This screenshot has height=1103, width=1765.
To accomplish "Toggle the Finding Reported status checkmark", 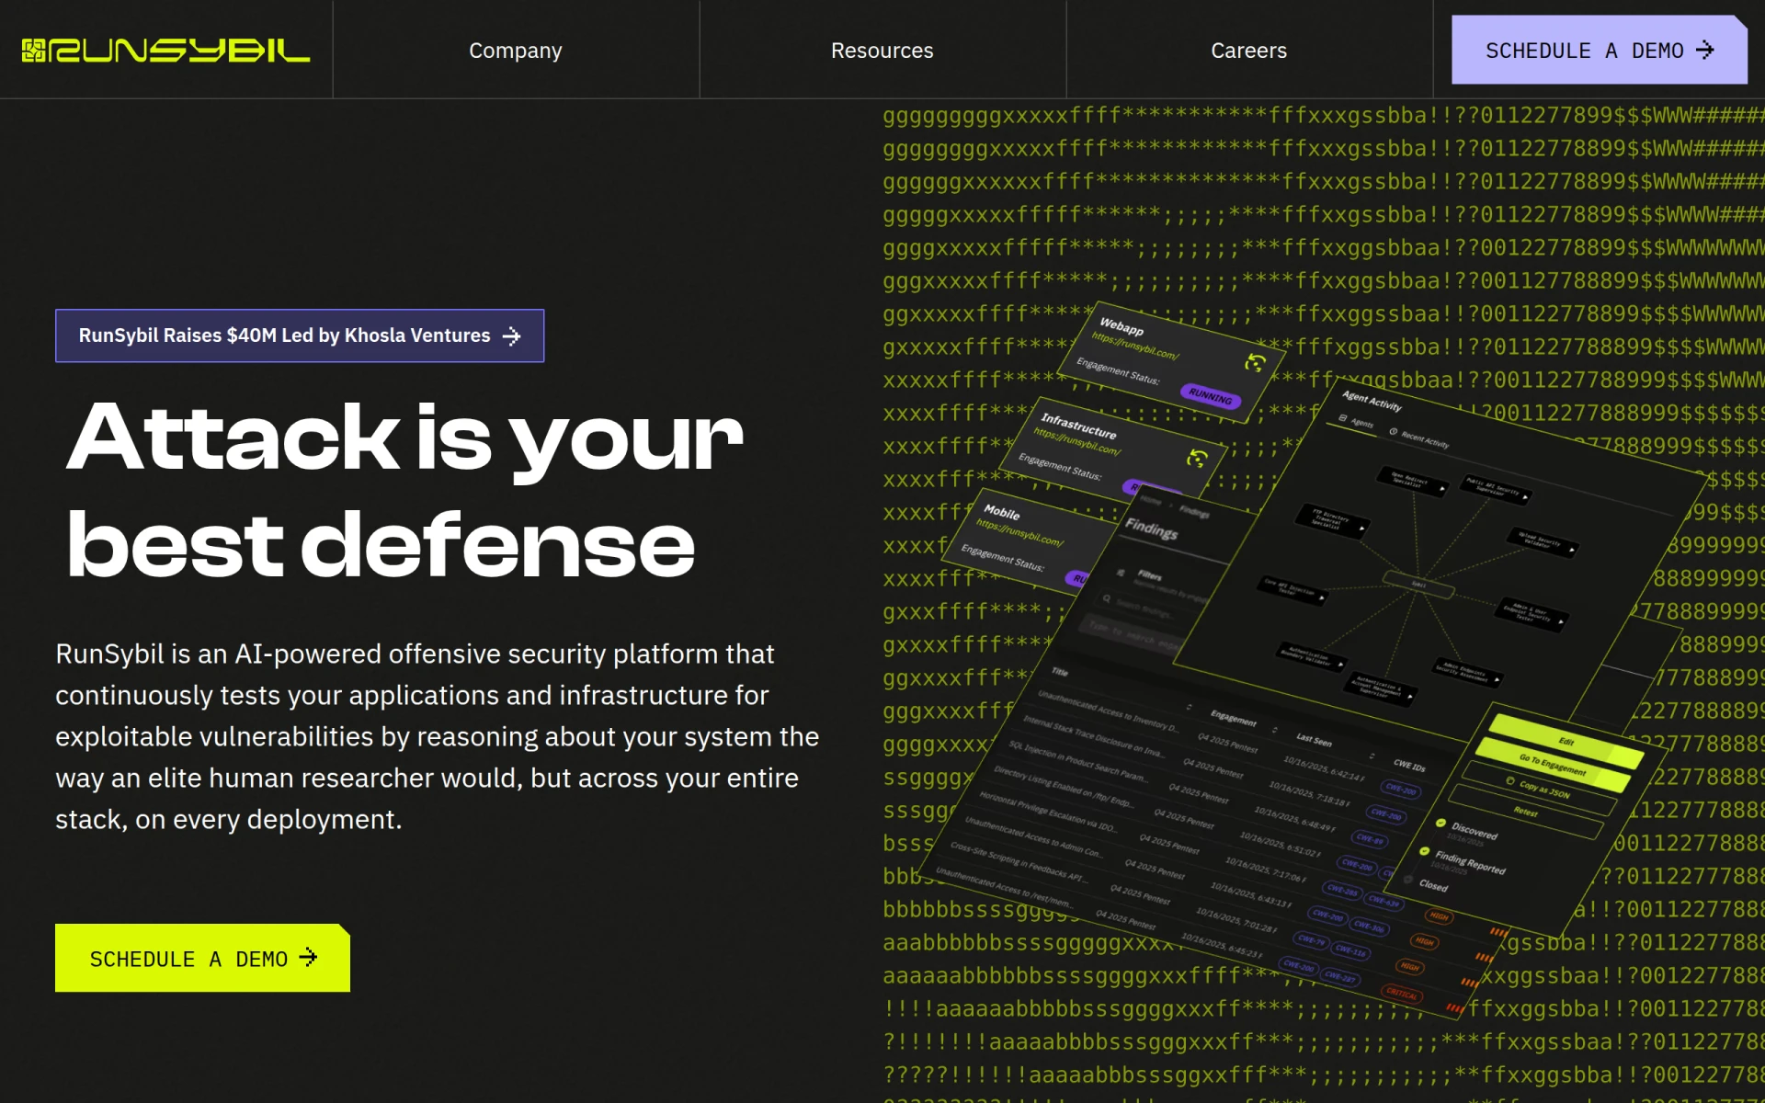I will [1424, 851].
